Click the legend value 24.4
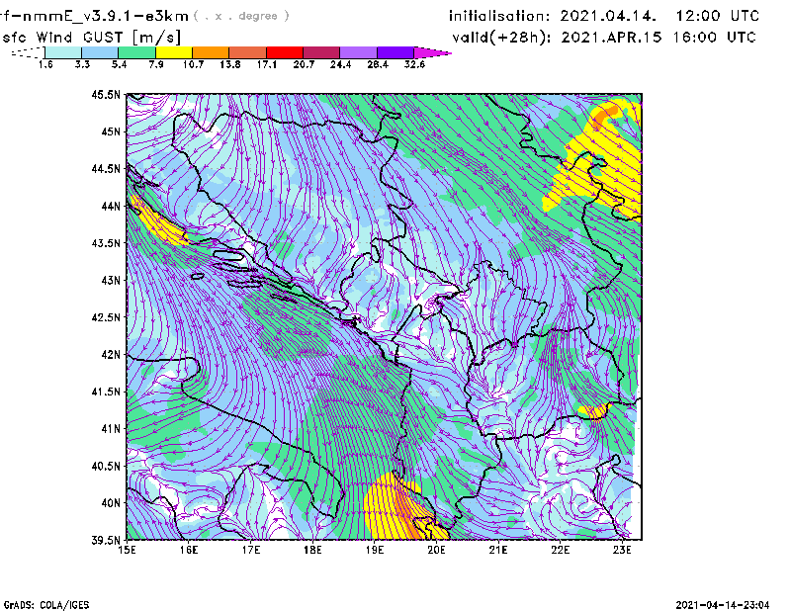This screenshot has width=791, height=611. click(340, 64)
